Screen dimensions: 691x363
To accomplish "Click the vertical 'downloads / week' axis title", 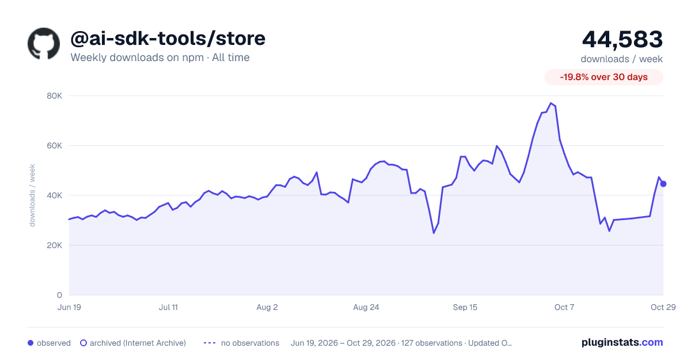I will pos(33,195).
